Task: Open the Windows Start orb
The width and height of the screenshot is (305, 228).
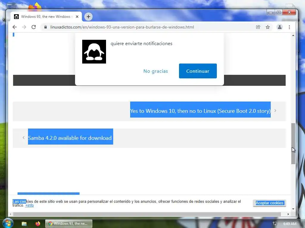Action: click(x=8, y=223)
